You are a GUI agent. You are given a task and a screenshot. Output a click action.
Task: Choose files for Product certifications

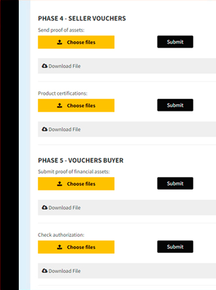pos(76,105)
